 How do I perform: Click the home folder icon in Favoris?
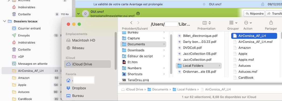[68, 80]
